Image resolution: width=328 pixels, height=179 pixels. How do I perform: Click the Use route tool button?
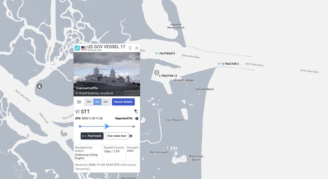[117, 136]
